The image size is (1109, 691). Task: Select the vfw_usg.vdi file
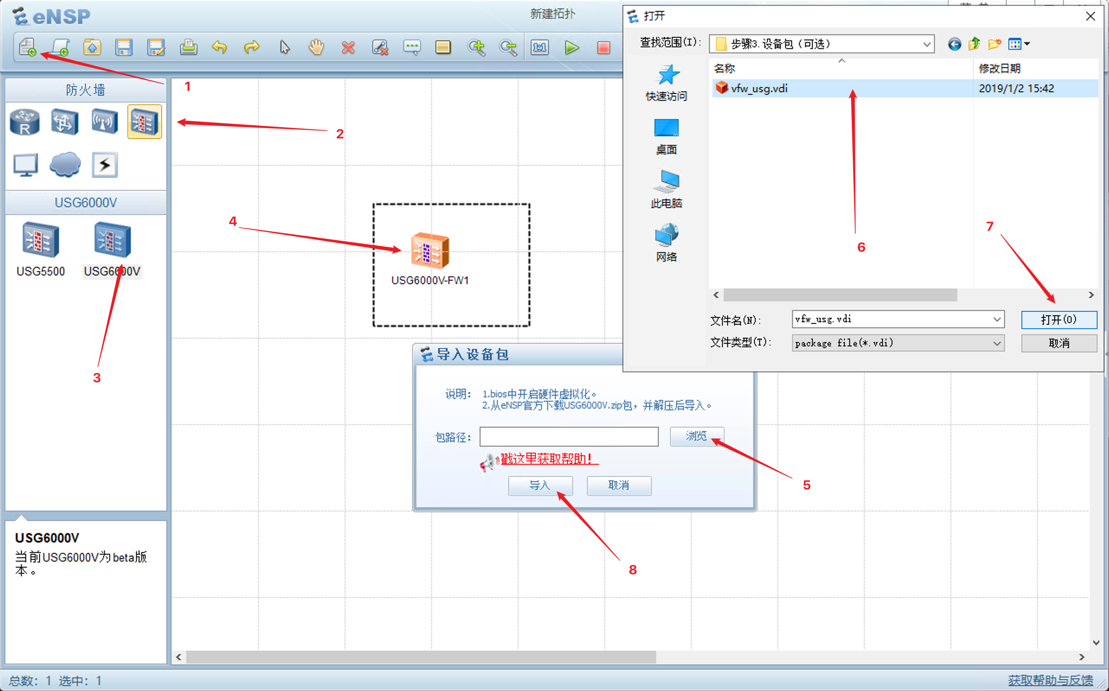[x=759, y=89]
